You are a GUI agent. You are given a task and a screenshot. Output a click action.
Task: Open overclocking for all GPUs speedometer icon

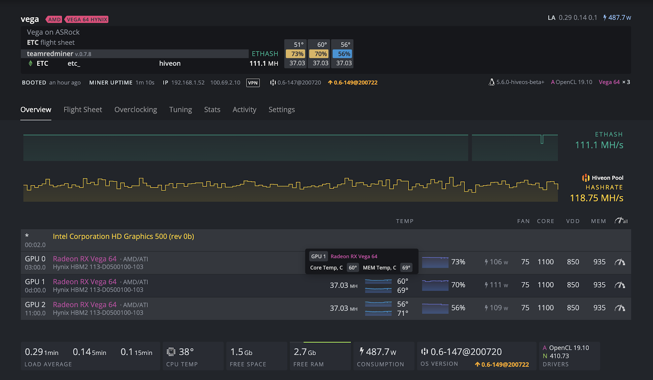(621, 221)
